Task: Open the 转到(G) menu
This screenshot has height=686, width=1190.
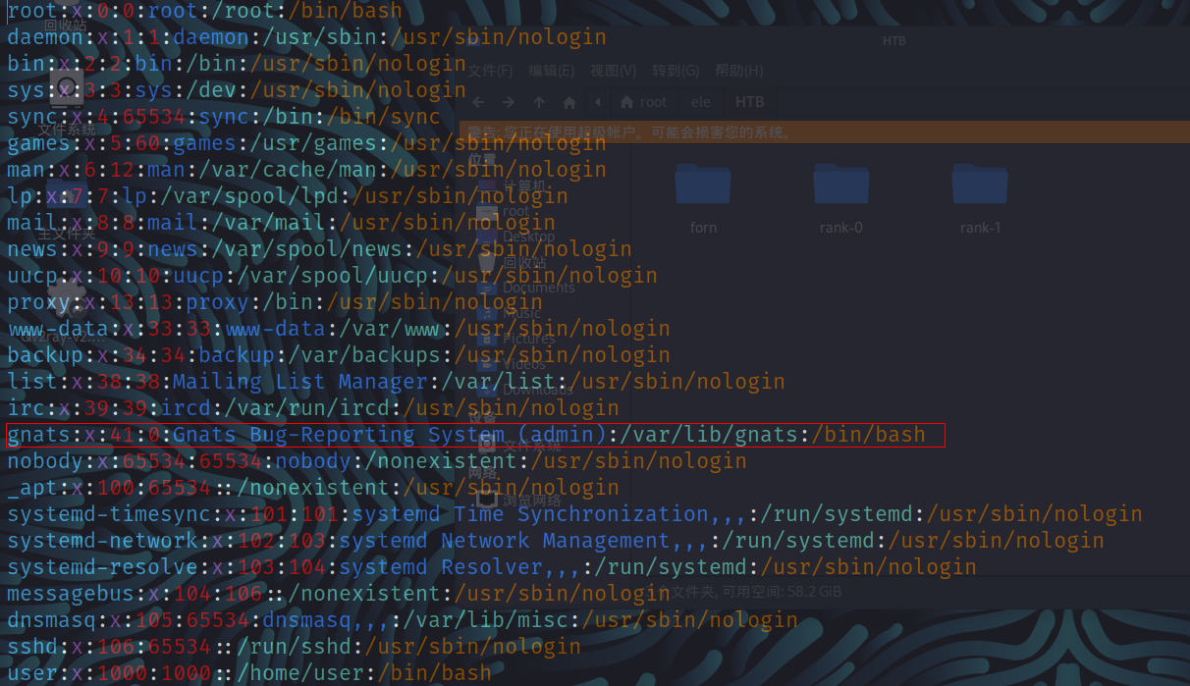Action: [676, 71]
